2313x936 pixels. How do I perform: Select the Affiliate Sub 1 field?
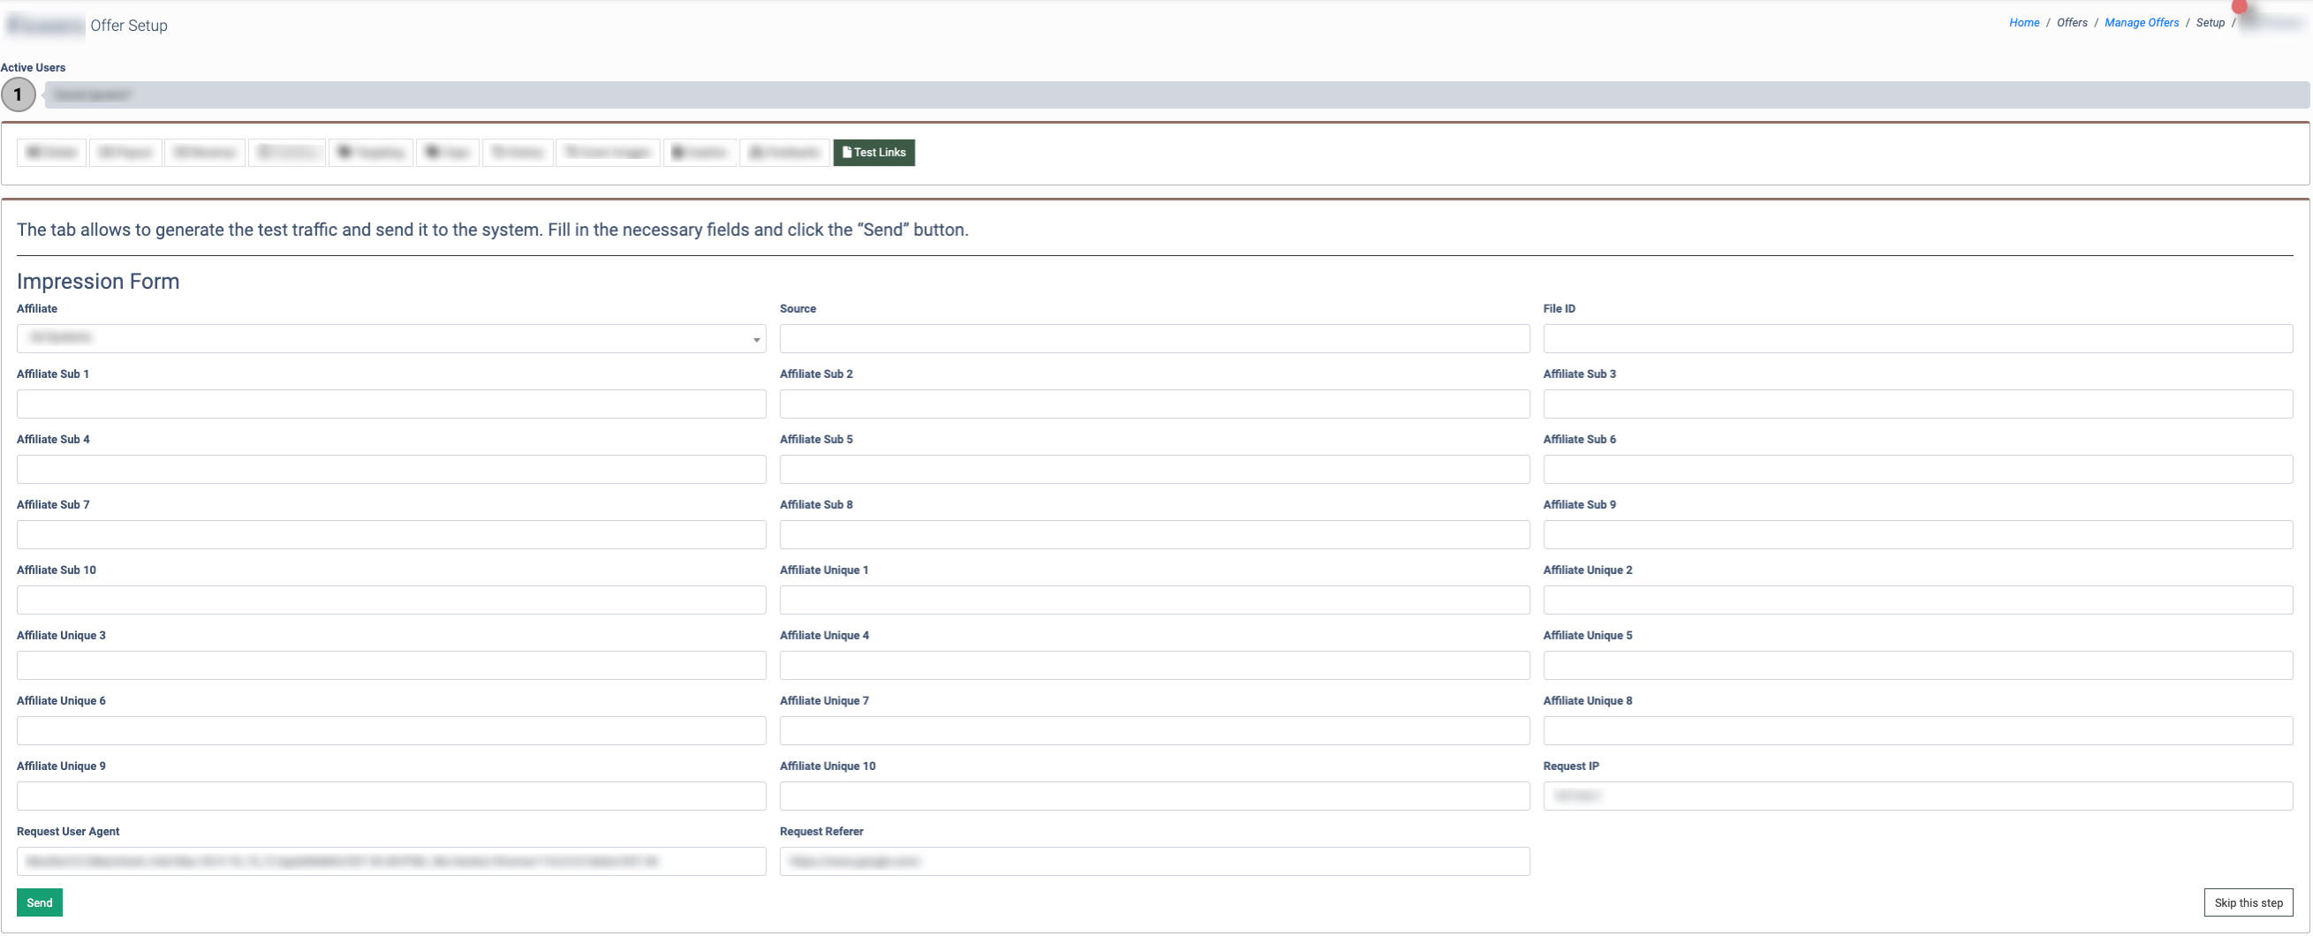391,404
